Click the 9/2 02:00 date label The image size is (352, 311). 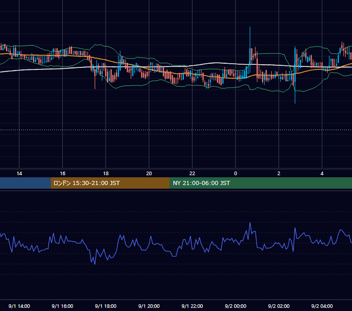pyautogui.click(x=278, y=306)
